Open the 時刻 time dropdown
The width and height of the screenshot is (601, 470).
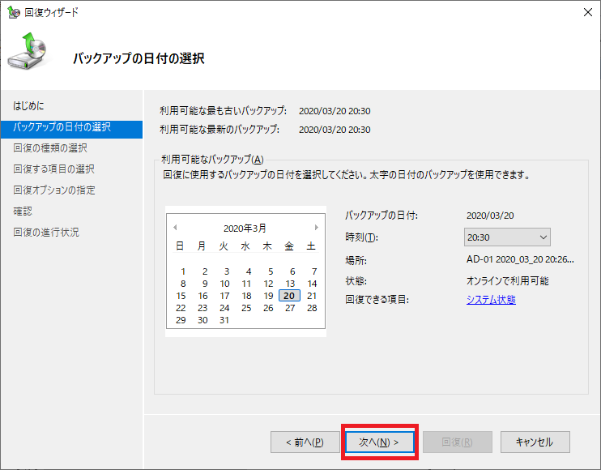pos(508,237)
